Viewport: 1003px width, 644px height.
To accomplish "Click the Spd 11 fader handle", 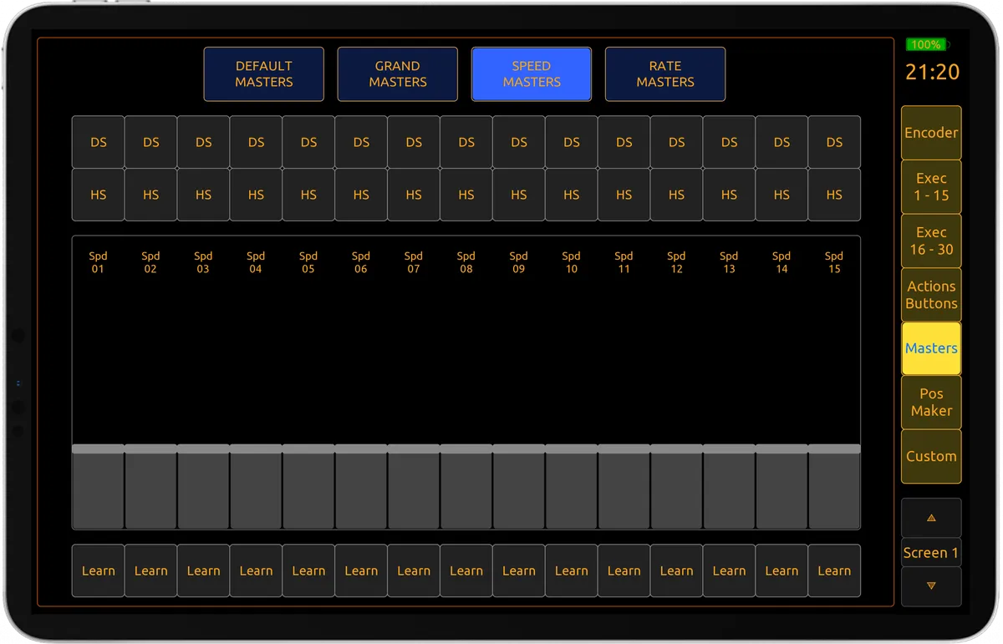I will click(x=624, y=449).
